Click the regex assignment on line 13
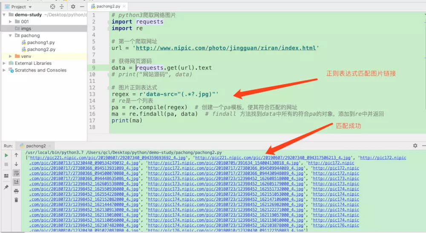This screenshot has height=233, width=426. [x=165, y=94]
